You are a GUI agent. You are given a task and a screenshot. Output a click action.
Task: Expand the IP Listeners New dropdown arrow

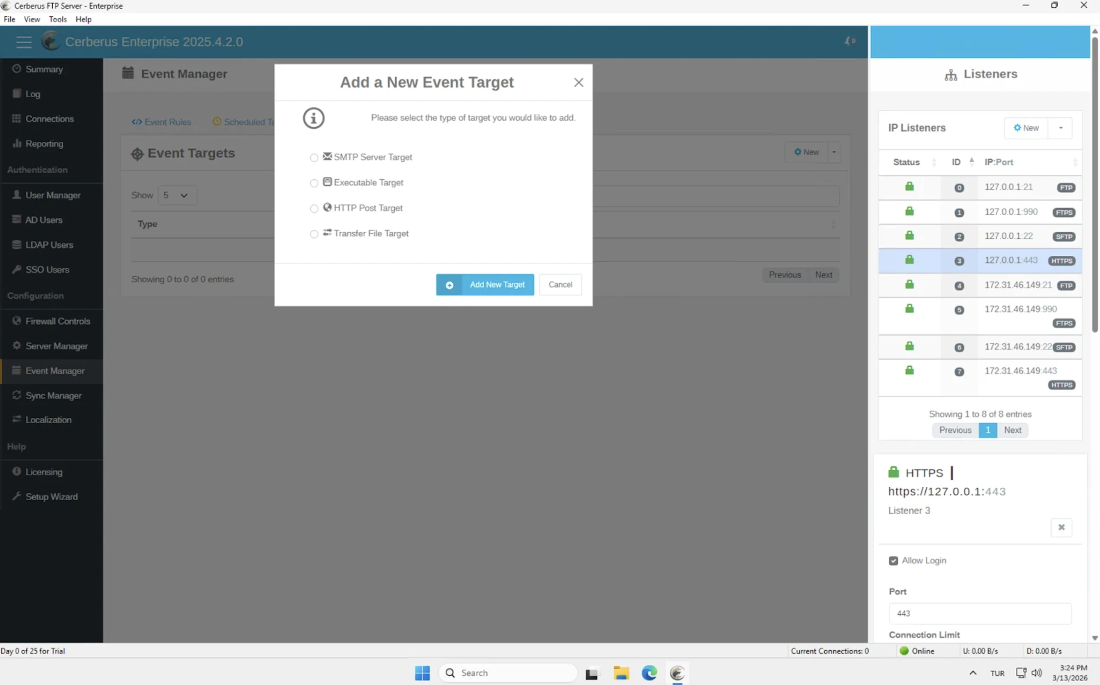1060,128
